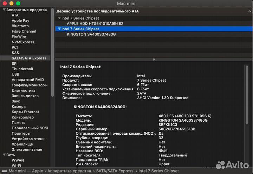Collapse the highlighted Intel 7 Series Chipset node
Image resolution: width=253 pixels, height=174 pixels.
[59, 29]
